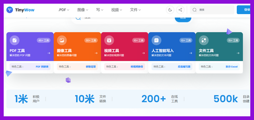
Task: Click the share icon in header
Action: 180,10
